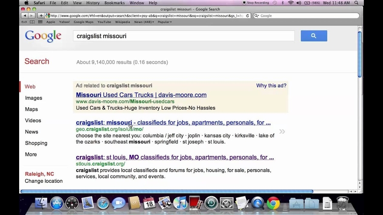This screenshot has width=383, height=215.
Task: Open the Wikipedia bookmark
Action: [123, 22]
